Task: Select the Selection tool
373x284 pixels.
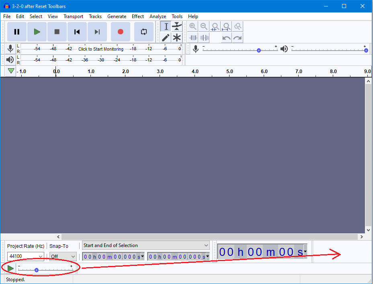Action: click(166, 27)
